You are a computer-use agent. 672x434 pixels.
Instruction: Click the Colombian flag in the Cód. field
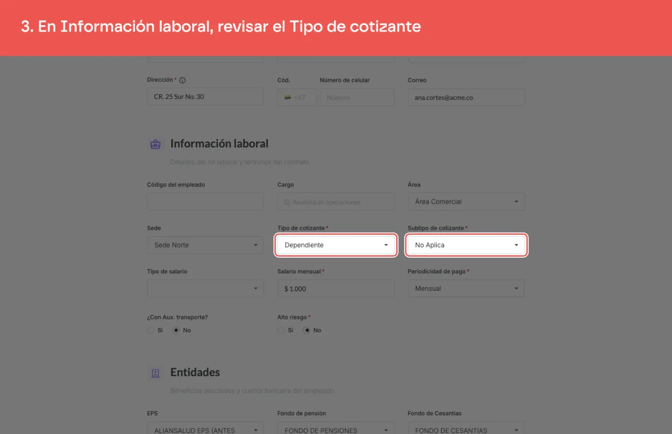(x=288, y=97)
